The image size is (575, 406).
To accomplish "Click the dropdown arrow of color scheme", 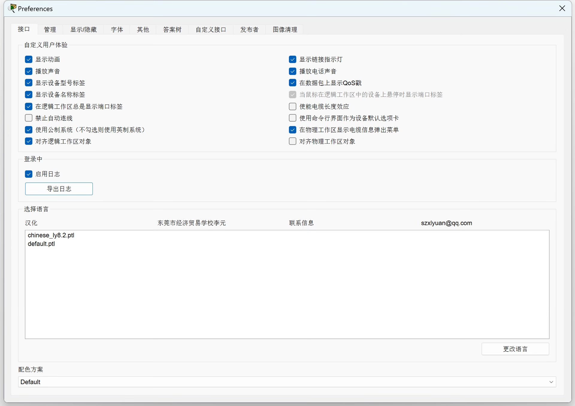I will pyautogui.click(x=551, y=382).
